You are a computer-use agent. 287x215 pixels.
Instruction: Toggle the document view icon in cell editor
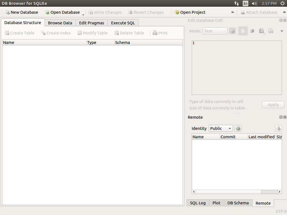(243, 31)
